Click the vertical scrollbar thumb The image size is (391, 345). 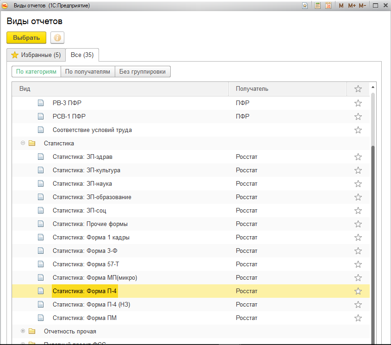click(373, 245)
